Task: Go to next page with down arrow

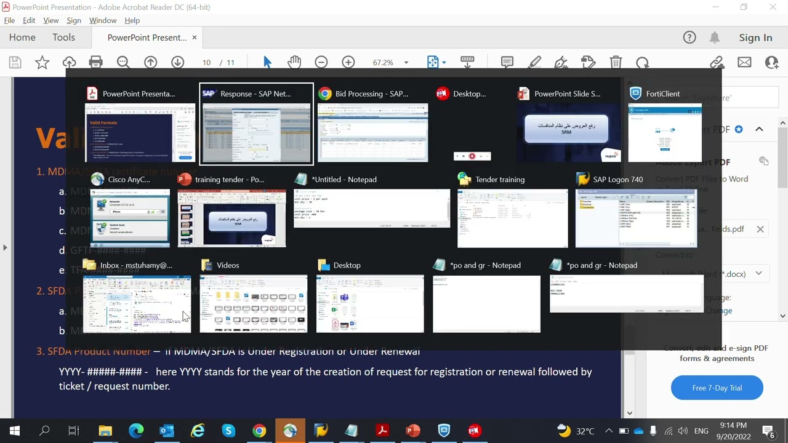Action: 177,62
